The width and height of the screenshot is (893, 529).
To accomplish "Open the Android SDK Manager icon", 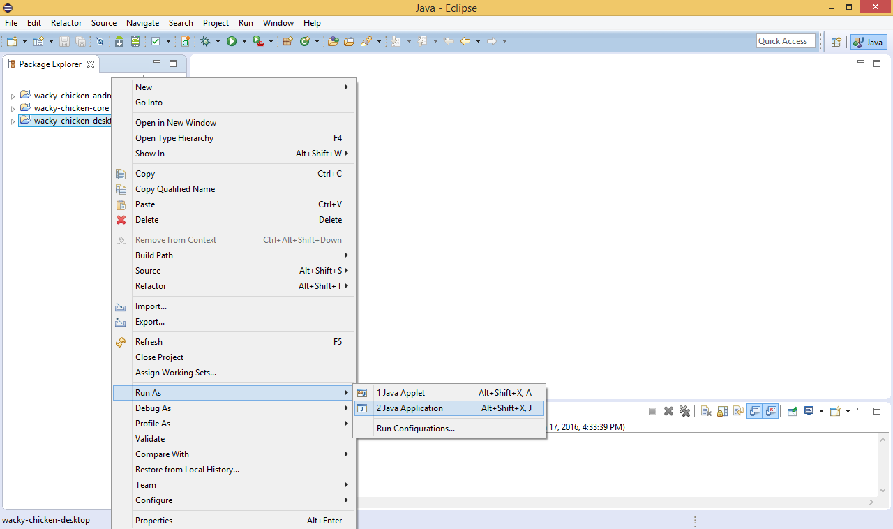I will click(119, 42).
